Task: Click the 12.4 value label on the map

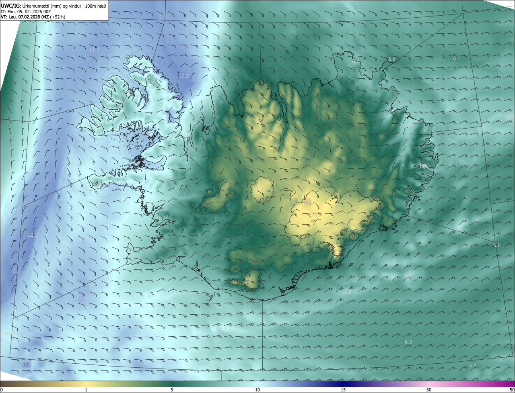Action: [x=27, y=364]
